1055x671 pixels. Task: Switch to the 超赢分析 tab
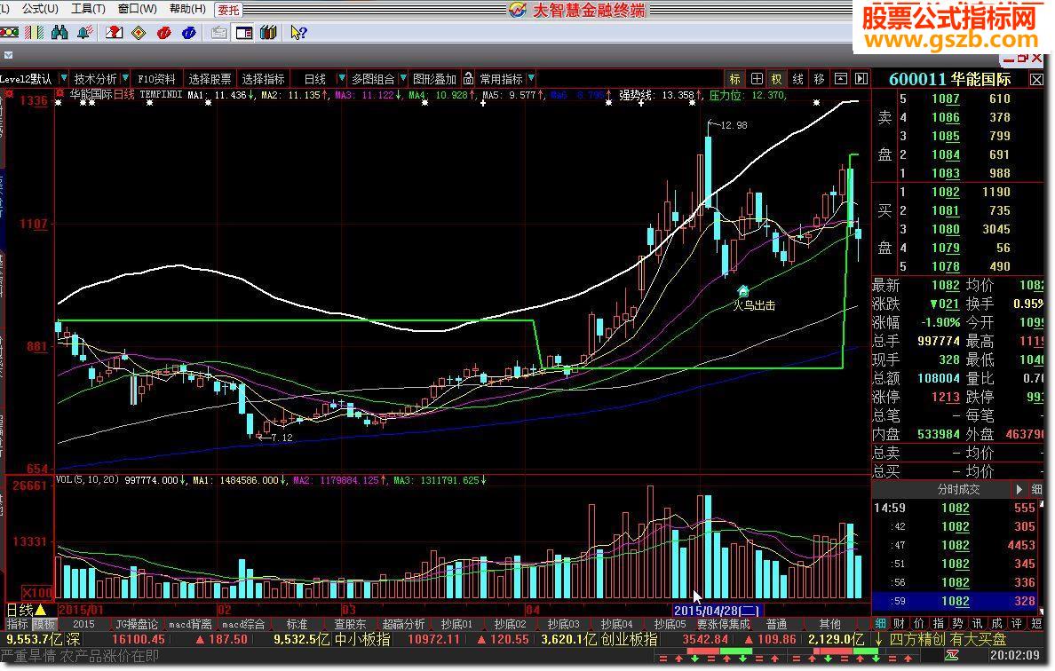click(403, 625)
